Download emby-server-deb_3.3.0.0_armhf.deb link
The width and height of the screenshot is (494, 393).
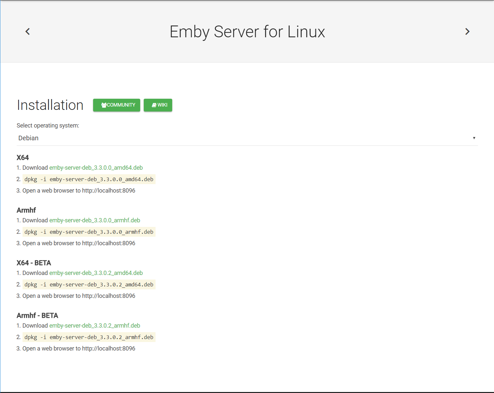pos(95,220)
